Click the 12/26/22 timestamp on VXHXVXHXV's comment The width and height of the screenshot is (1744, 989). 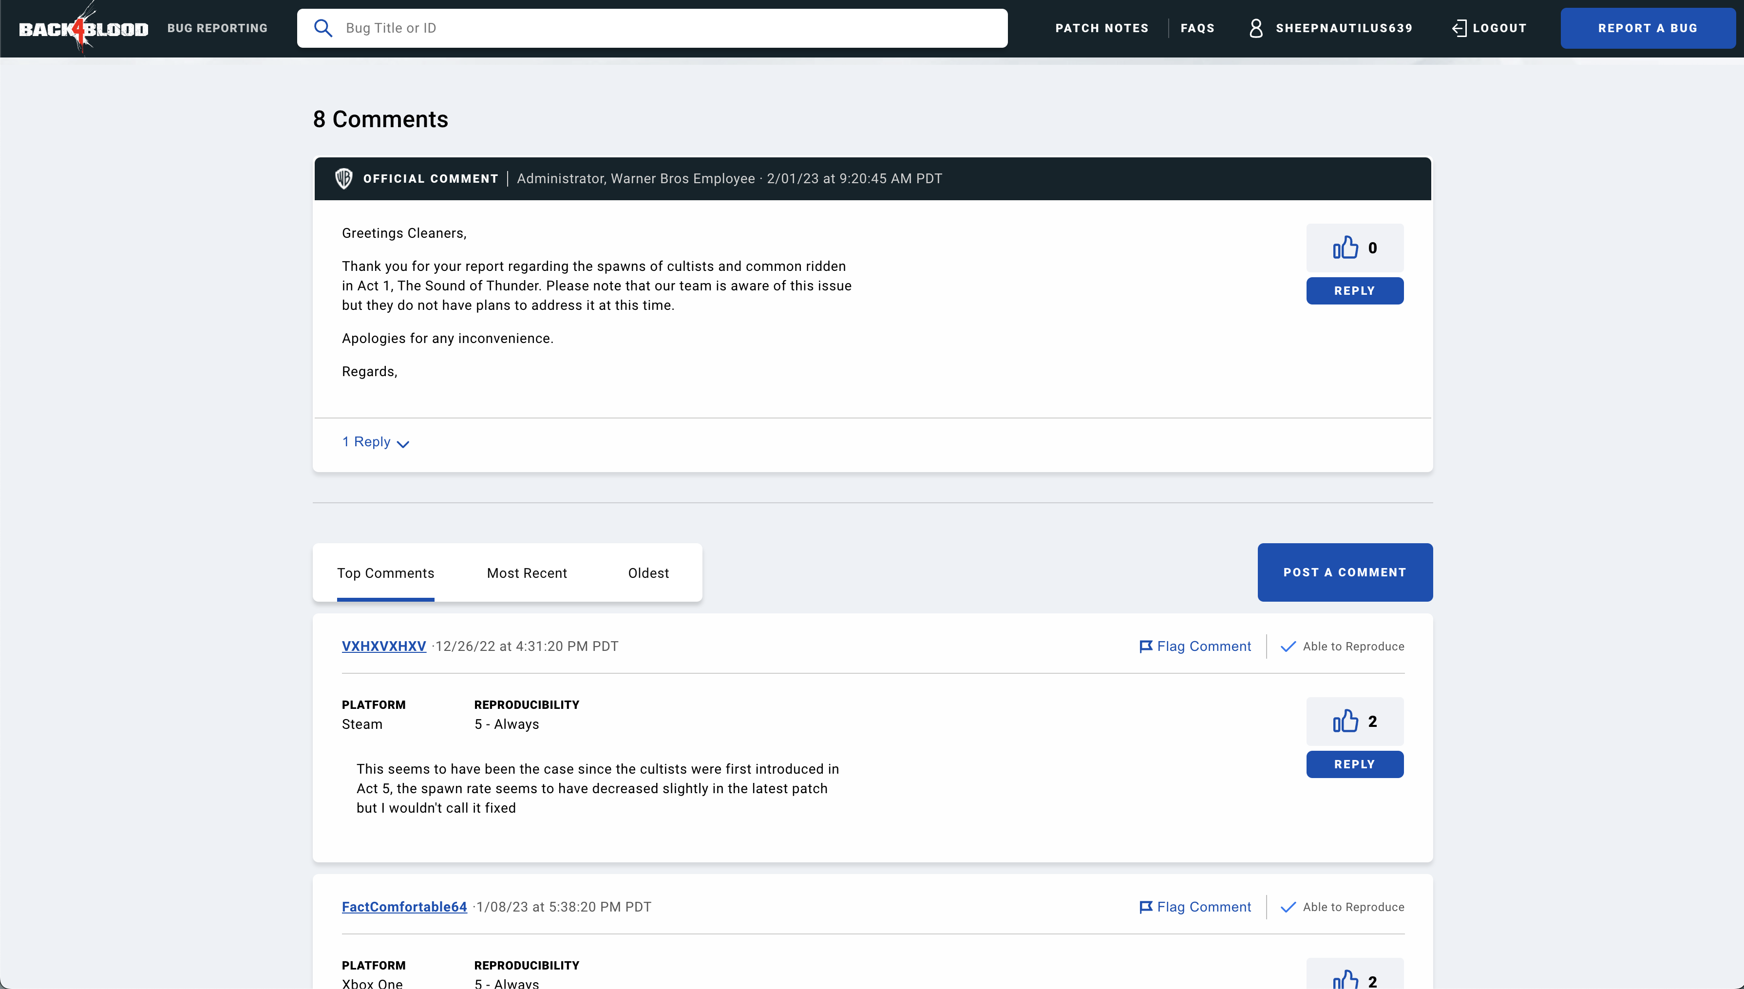pyautogui.click(x=526, y=646)
